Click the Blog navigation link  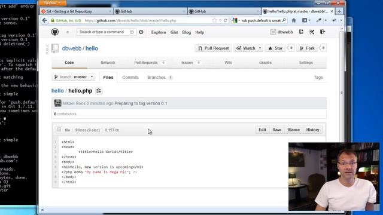(x=186, y=32)
